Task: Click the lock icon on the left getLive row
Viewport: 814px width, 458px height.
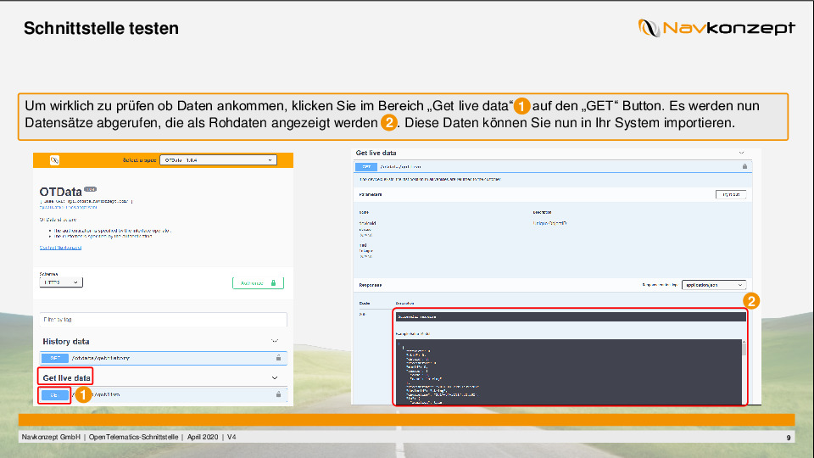Action: pos(277,394)
